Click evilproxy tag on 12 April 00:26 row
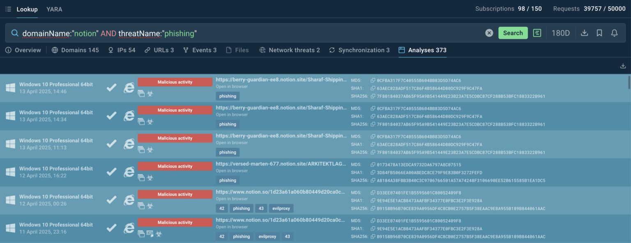This screenshot has height=243, width=631. click(281, 209)
